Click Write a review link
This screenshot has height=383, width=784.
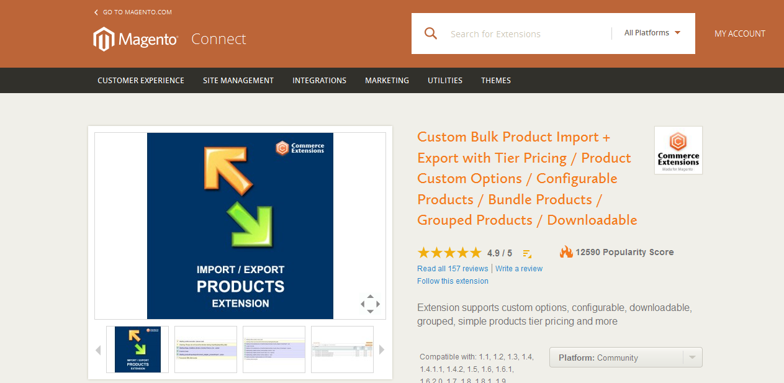(x=519, y=269)
